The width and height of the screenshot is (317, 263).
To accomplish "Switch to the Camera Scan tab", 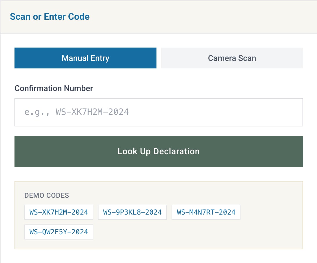I will 232,58.
